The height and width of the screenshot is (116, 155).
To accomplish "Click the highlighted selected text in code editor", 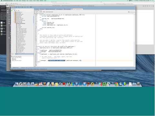I will (x=57, y=61).
